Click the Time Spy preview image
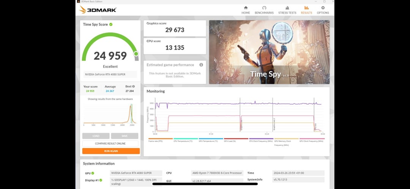Image resolution: width=410 pixels, height=189 pixels. [269, 52]
